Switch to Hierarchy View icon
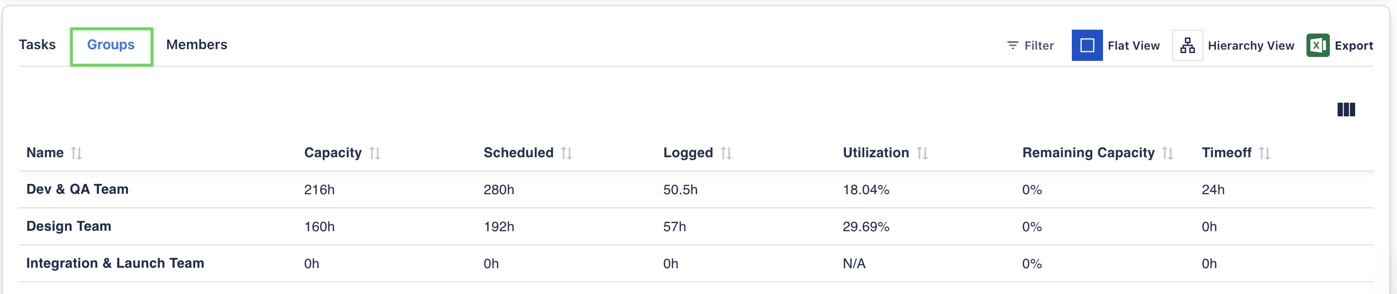This screenshot has height=294, width=1397. (1187, 45)
